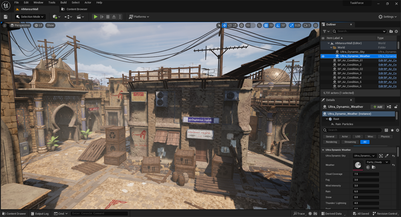Viewport: 401px width, 217px height.
Task: Click the eyedropper pick actor icon
Action: tap(387, 156)
